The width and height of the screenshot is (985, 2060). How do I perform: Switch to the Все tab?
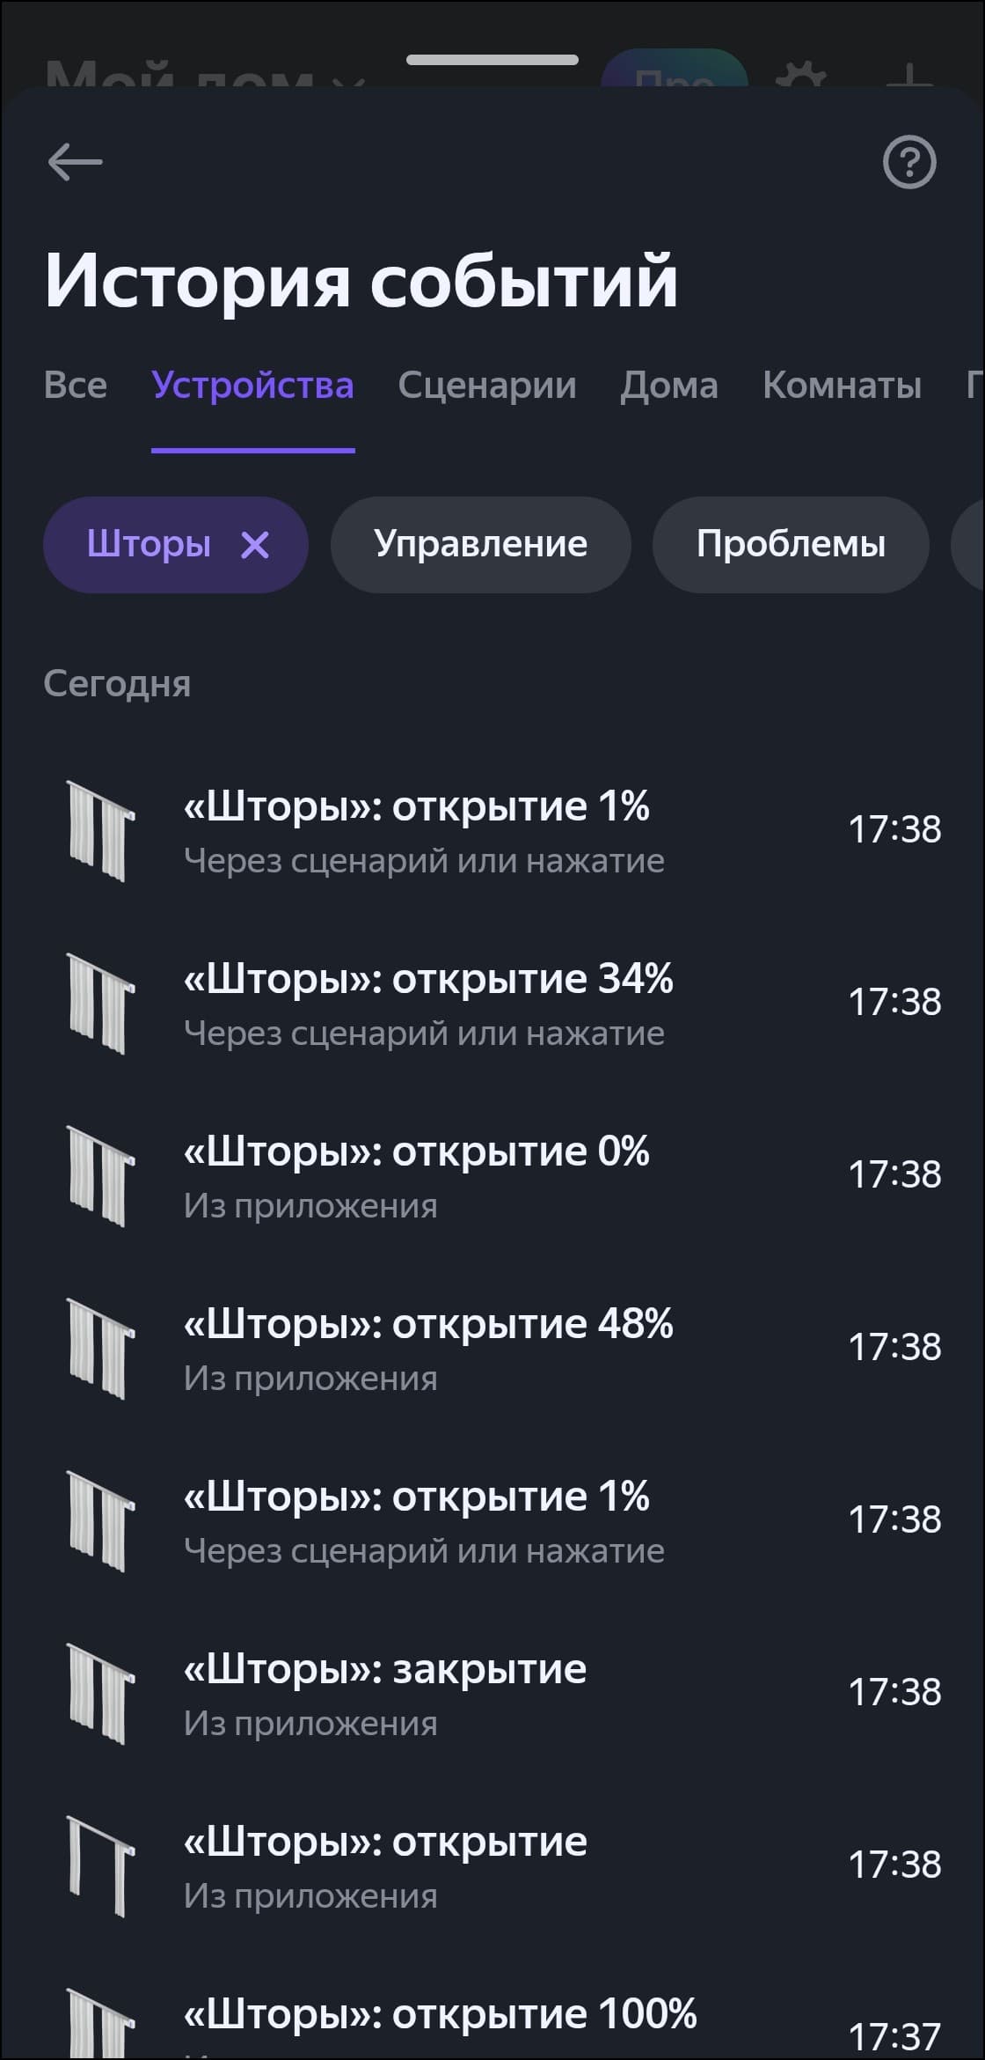pos(76,386)
